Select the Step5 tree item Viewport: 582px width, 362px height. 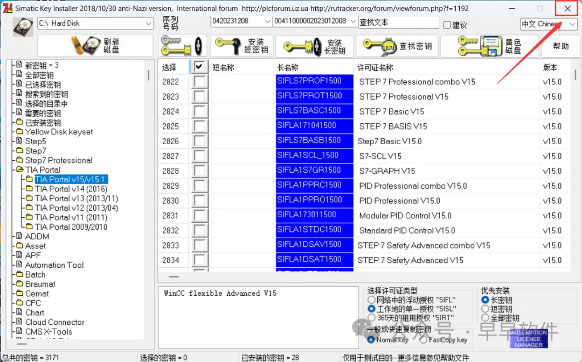coord(35,141)
